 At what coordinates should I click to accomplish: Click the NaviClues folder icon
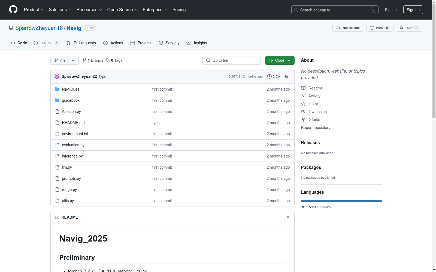(57, 89)
